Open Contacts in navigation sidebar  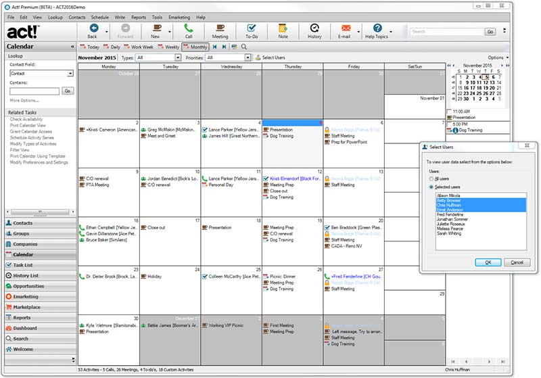(x=41, y=223)
